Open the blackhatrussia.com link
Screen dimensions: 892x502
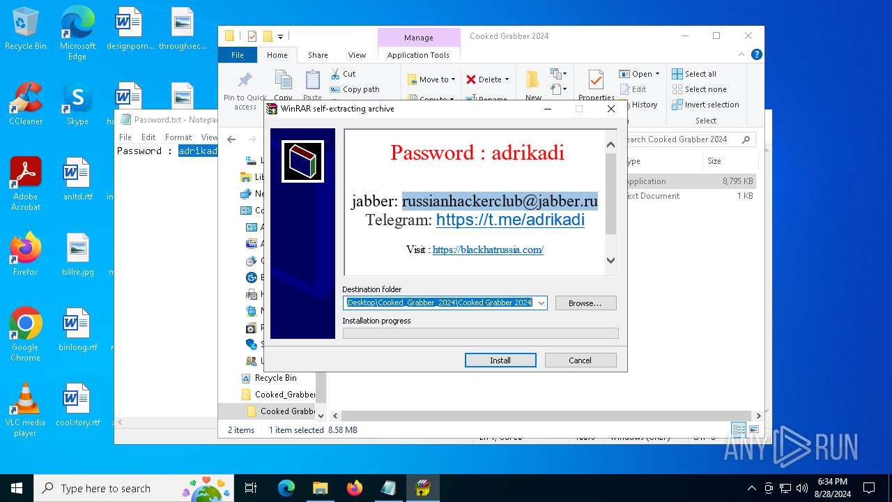pos(488,250)
